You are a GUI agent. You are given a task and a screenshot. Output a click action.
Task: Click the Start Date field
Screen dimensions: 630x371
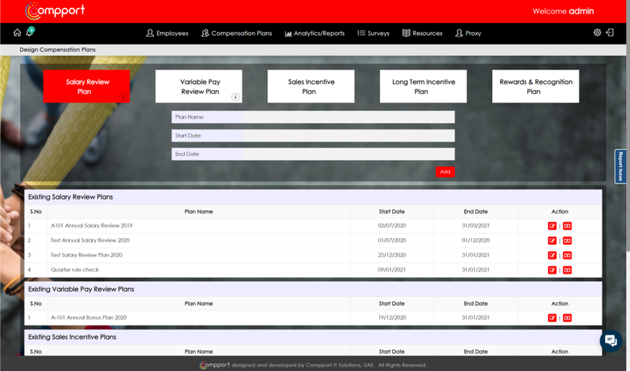(x=348, y=136)
